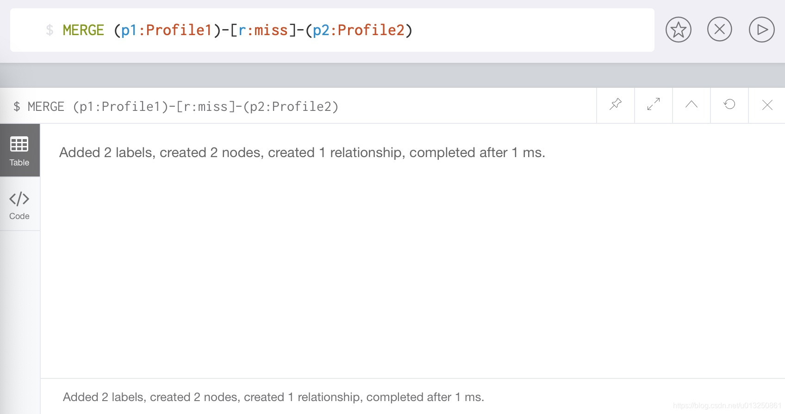The image size is (785, 414).
Task: Expand result frame to fullscreen
Action: coord(654,104)
